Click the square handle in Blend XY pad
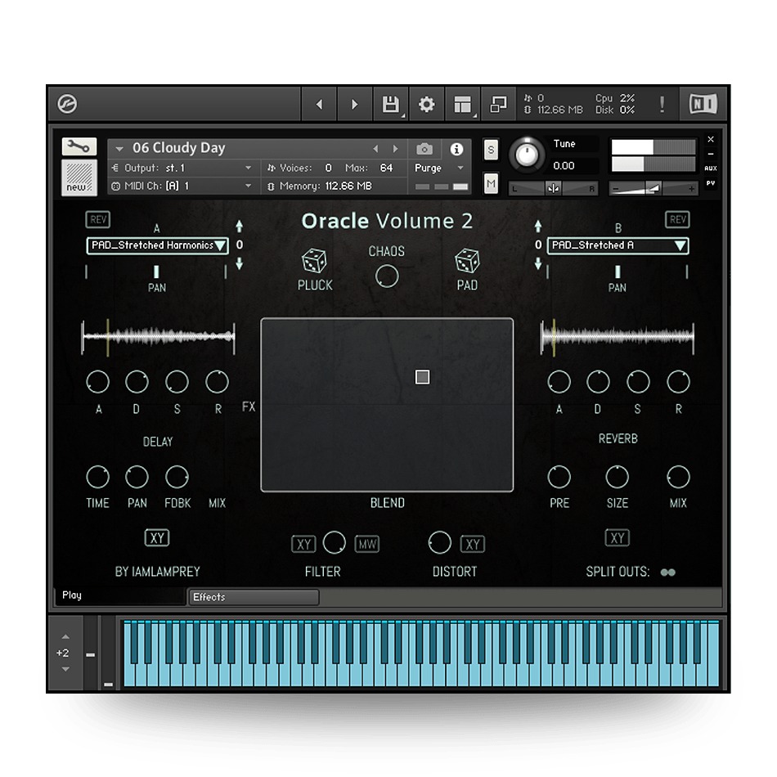Screen dimensions: 777x777 point(422,377)
